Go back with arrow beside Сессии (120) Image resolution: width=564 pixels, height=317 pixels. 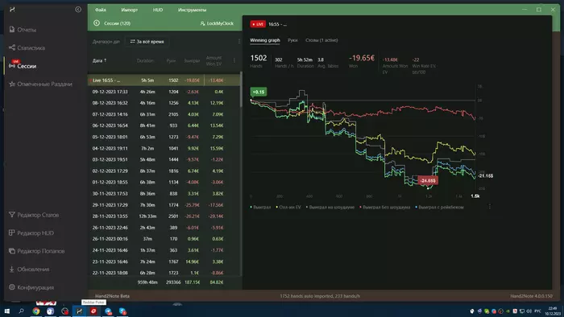click(97, 23)
